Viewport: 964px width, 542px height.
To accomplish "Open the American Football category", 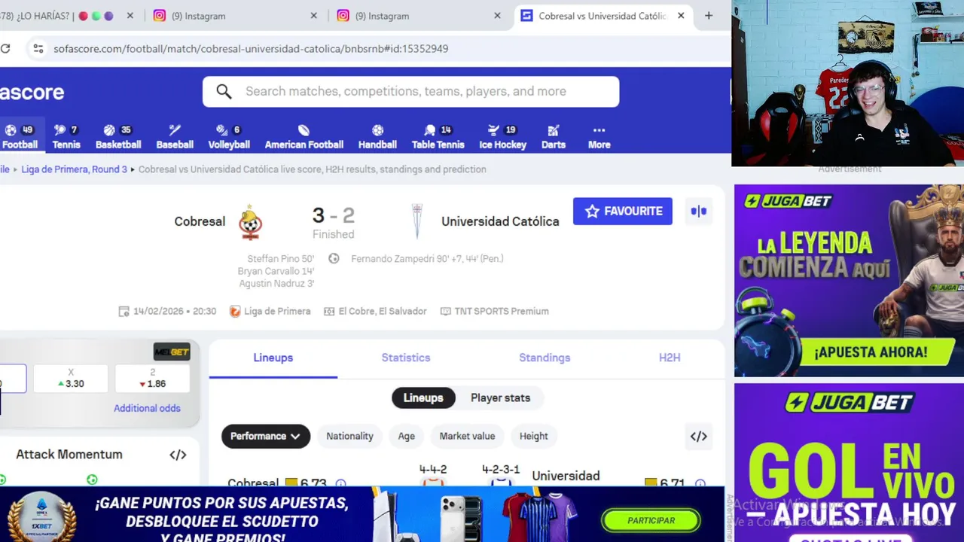I will [304, 137].
